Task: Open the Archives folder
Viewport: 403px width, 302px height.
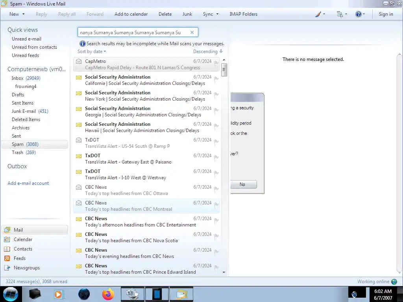Action: tap(20, 128)
